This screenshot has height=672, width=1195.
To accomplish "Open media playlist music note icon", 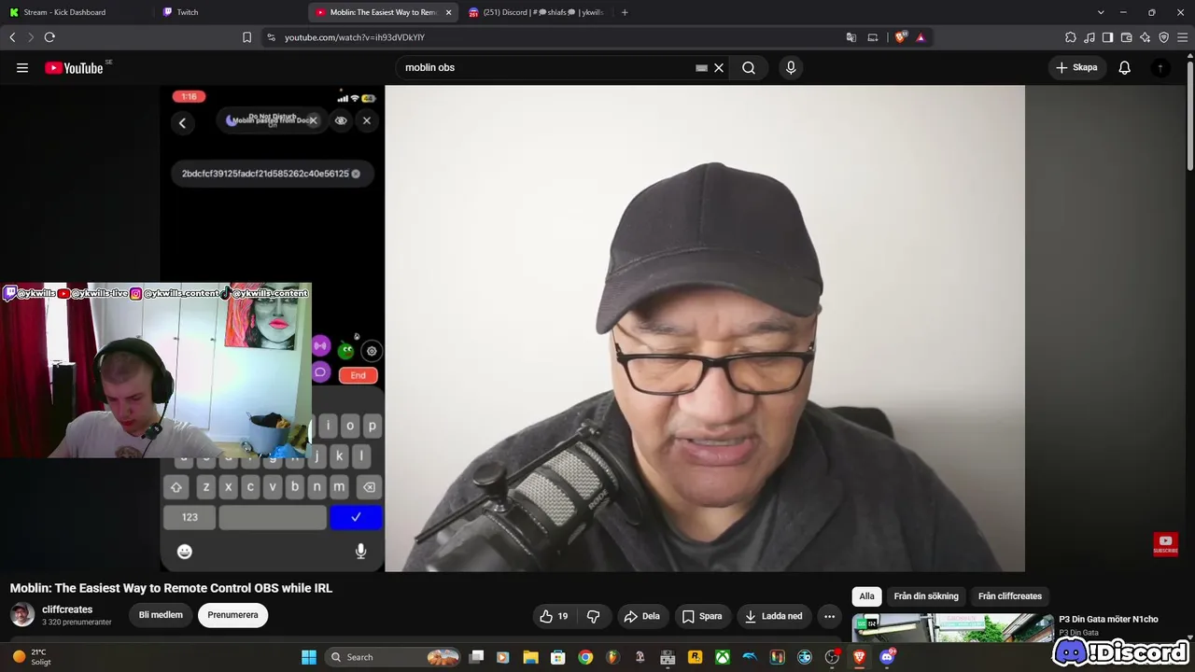I will pyautogui.click(x=1090, y=37).
